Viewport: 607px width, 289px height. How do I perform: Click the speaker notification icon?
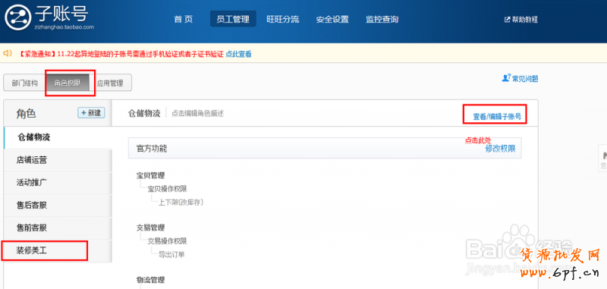(8, 53)
